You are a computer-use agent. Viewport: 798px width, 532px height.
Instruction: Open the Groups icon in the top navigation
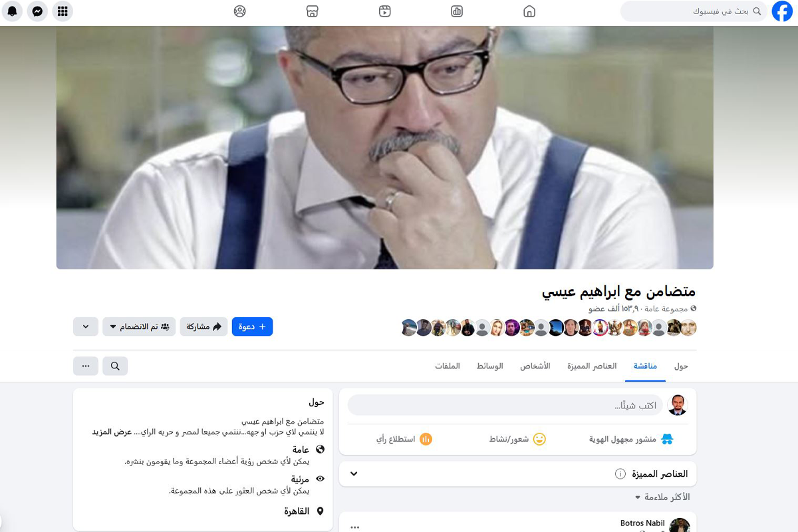(x=240, y=11)
